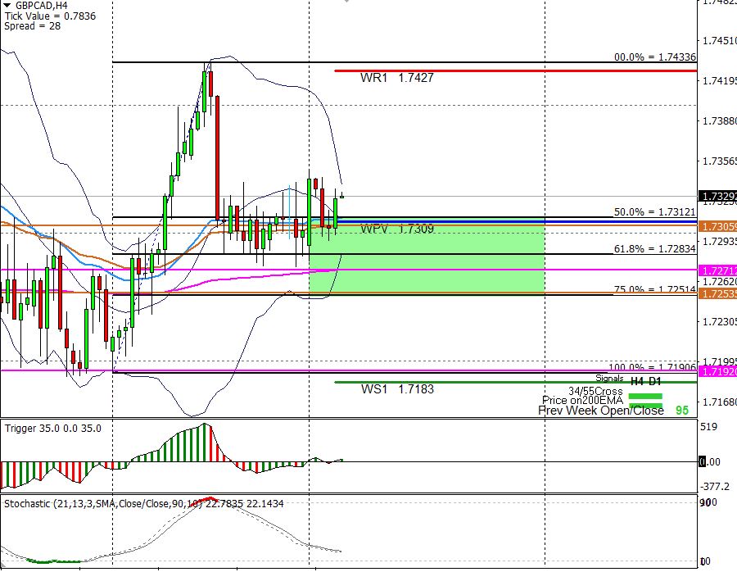Viewport: 737px width, 572px height.
Task: Click the Fibonacci 61.8% = 1.72834 label
Action: coord(654,248)
